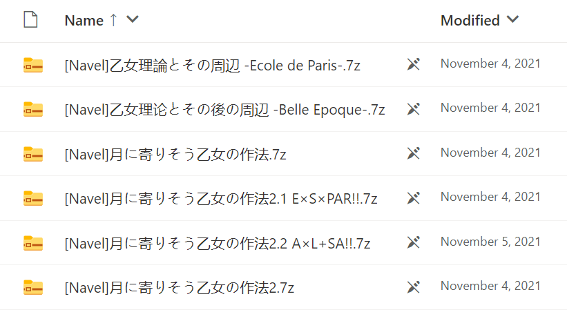Screen dimensions: 567x330
Task: Click archive icon for A×L+SA!!.7z file
Action: click(33, 242)
